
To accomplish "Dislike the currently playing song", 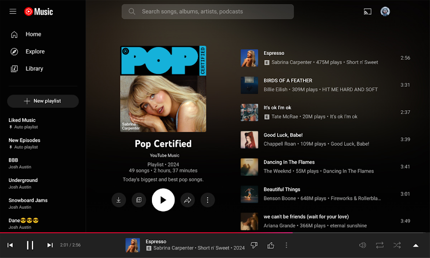I will (x=254, y=245).
